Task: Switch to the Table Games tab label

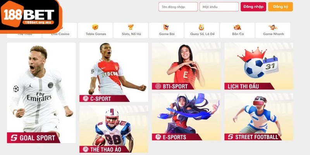Action: (96, 34)
